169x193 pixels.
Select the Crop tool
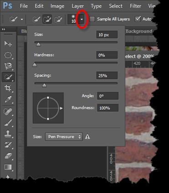coord(8,88)
